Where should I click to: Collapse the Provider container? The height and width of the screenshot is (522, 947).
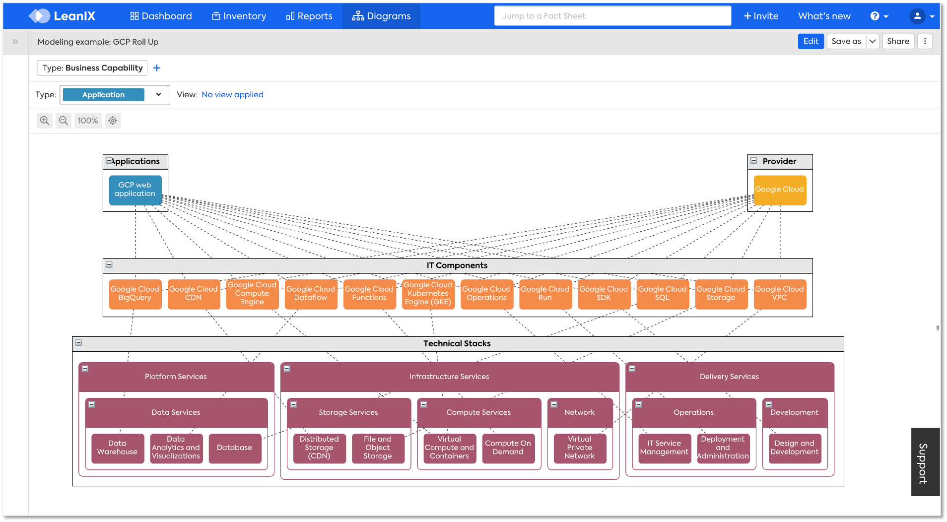(754, 161)
